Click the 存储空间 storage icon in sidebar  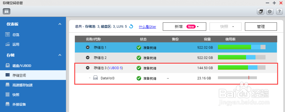point(7,75)
